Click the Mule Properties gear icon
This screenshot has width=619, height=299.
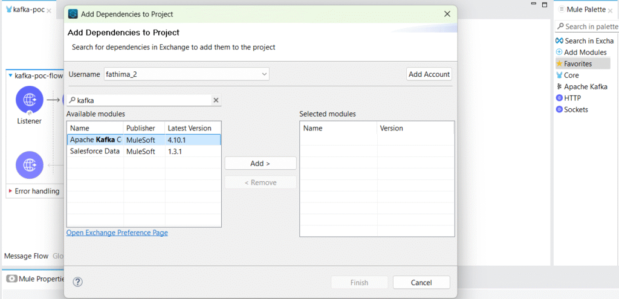pyautogui.click(x=12, y=279)
